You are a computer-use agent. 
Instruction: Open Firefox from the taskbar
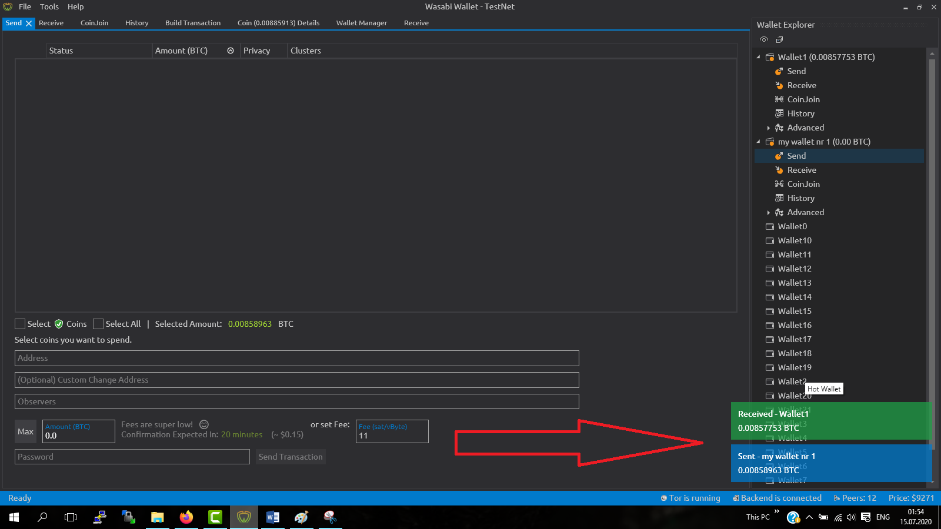pos(186,517)
